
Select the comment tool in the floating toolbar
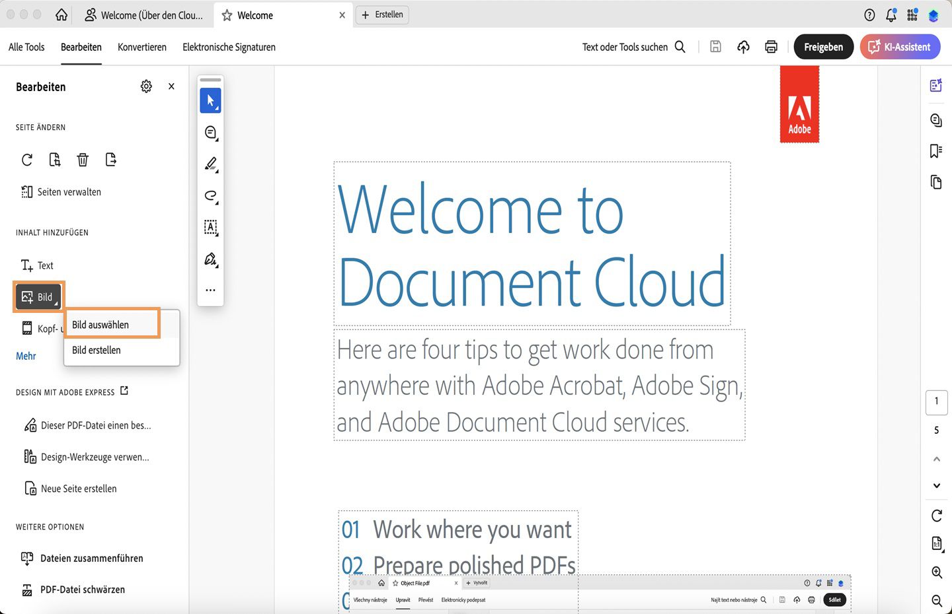(210, 132)
